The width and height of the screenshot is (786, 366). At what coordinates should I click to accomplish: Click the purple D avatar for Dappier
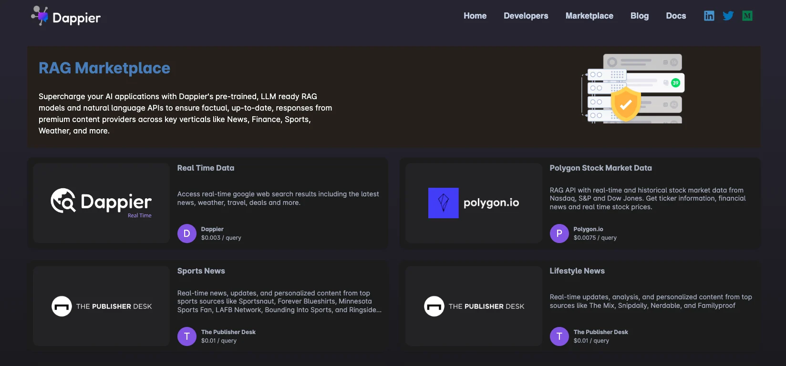coord(187,234)
